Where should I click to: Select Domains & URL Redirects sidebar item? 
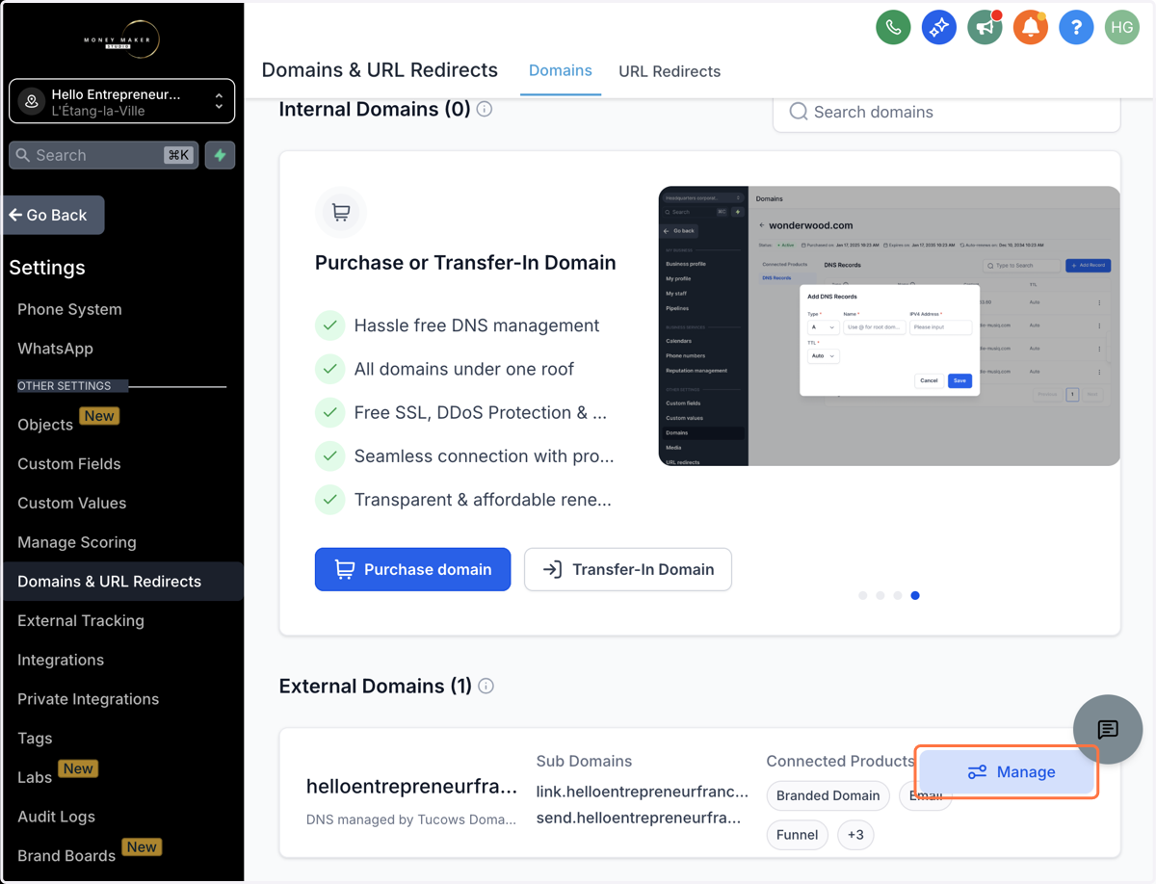click(x=121, y=582)
